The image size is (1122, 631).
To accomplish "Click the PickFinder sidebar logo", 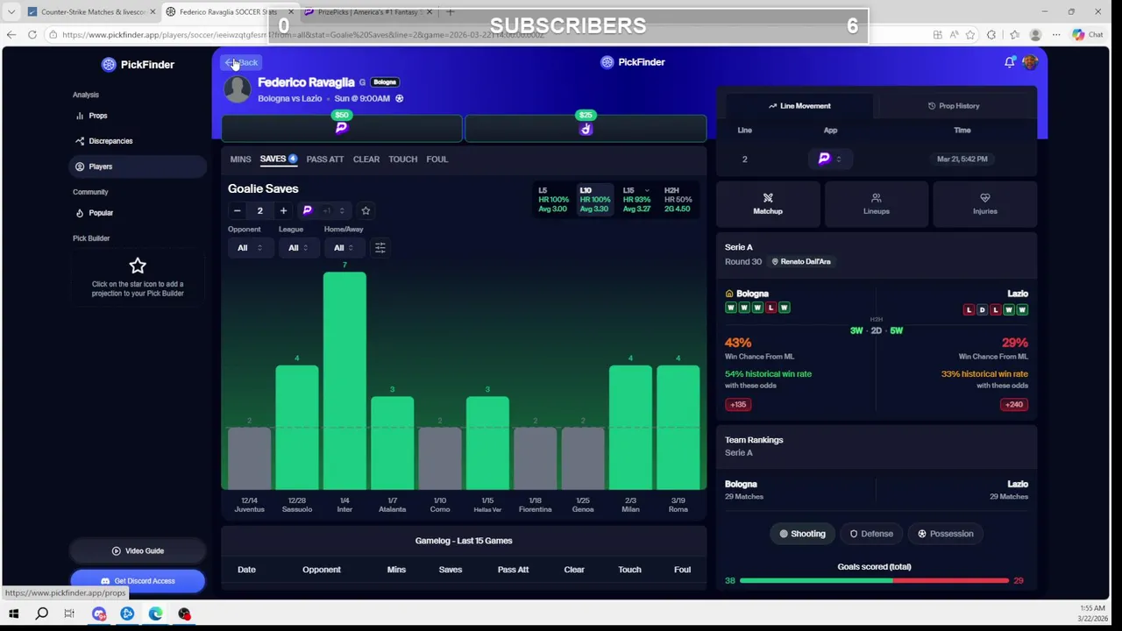I will [138, 64].
